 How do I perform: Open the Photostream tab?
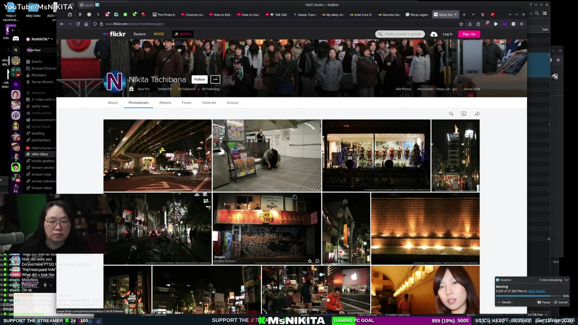(x=138, y=102)
